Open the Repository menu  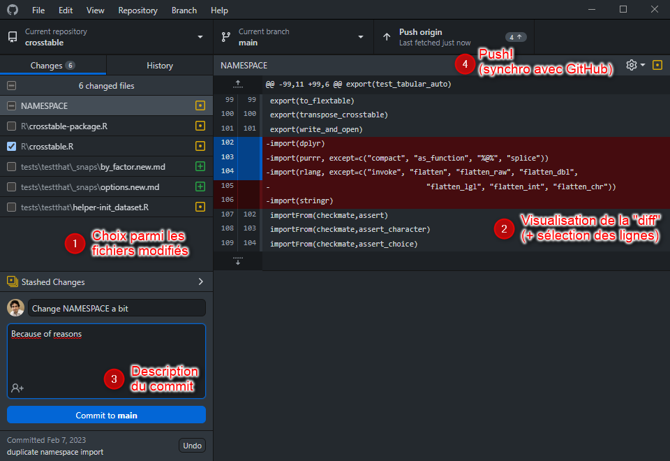(x=137, y=10)
